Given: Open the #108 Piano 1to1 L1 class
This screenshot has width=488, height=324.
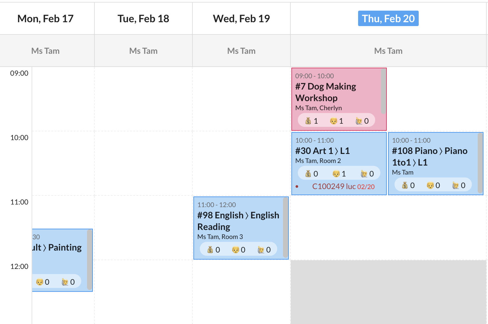Looking at the screenshot, I should [x=429, y=157].
